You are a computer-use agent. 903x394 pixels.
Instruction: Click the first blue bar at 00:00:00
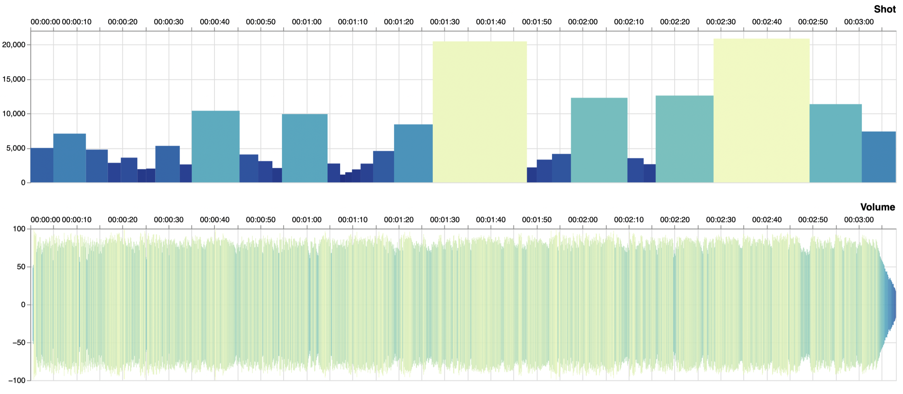pyautogui.click(x=42, y=165)
